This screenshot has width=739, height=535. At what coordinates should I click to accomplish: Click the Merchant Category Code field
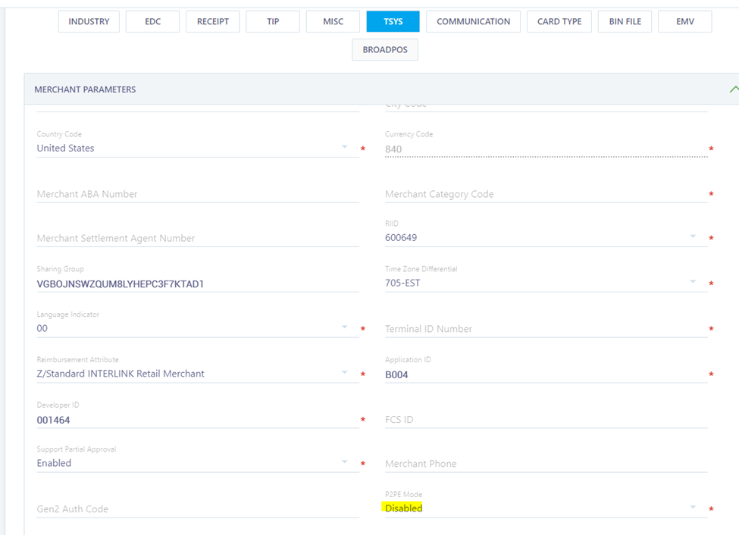point(546,194)
